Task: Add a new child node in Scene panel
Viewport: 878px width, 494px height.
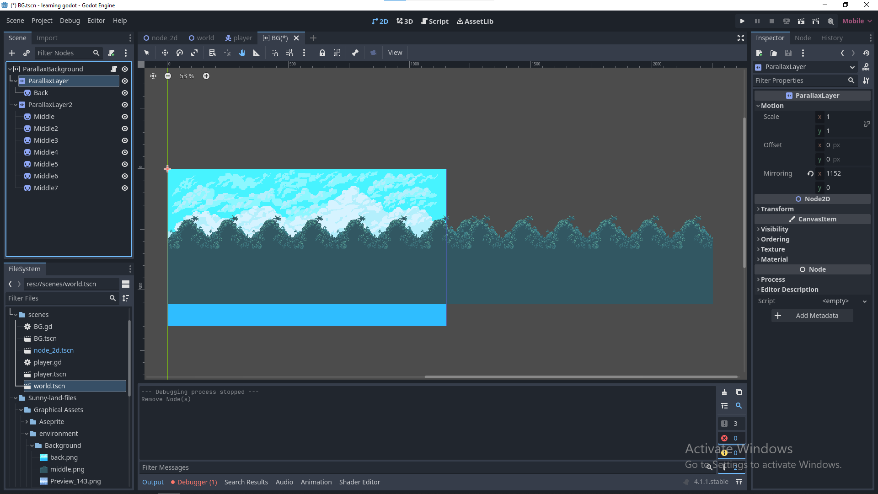Action: coord(12,53)
